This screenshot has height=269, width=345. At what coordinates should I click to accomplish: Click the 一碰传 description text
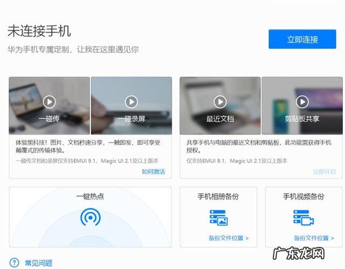pos(89,147)
